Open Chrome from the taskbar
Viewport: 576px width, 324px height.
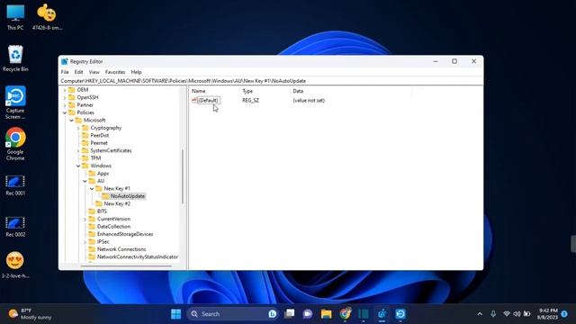pyautogui.click(x=345, y=314)
